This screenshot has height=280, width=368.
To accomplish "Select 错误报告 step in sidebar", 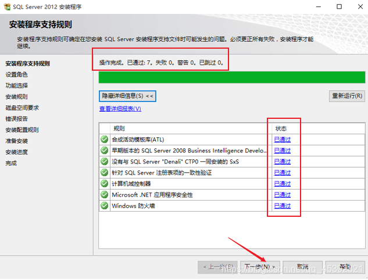I will tap(17, 119).
